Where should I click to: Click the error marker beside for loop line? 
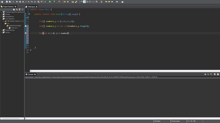click(26, 33)
